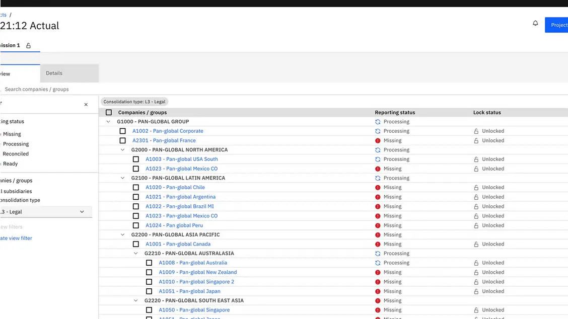Check the box for A1002 Pan-global Corporate
Image resolution: width=568 pixels, height=319 pixels.
[122, 131]
